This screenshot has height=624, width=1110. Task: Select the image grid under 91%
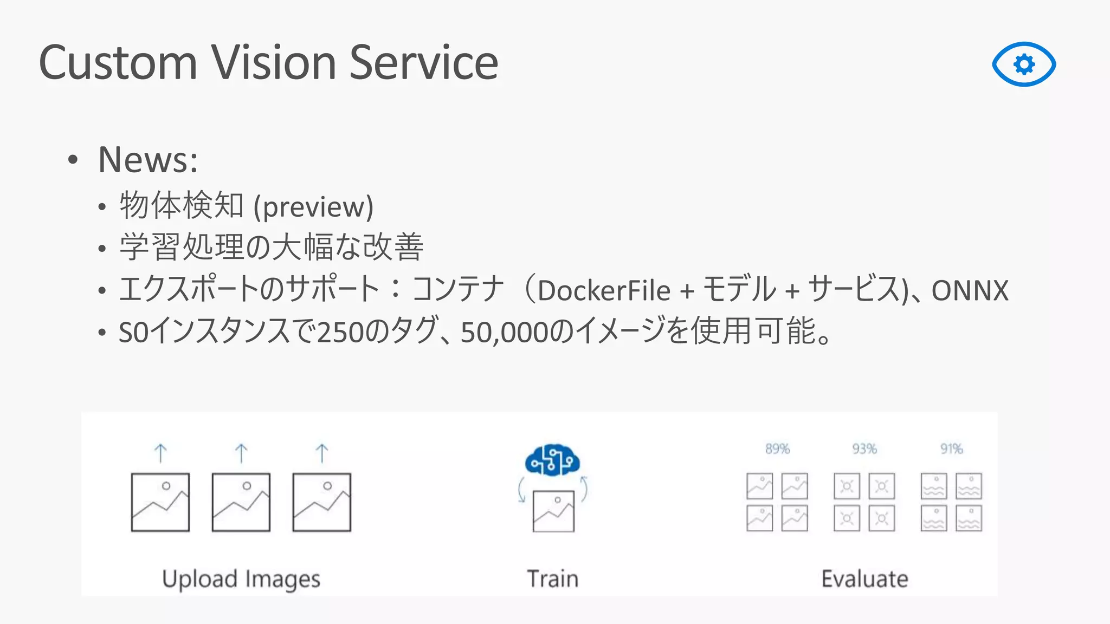(952, 502)
